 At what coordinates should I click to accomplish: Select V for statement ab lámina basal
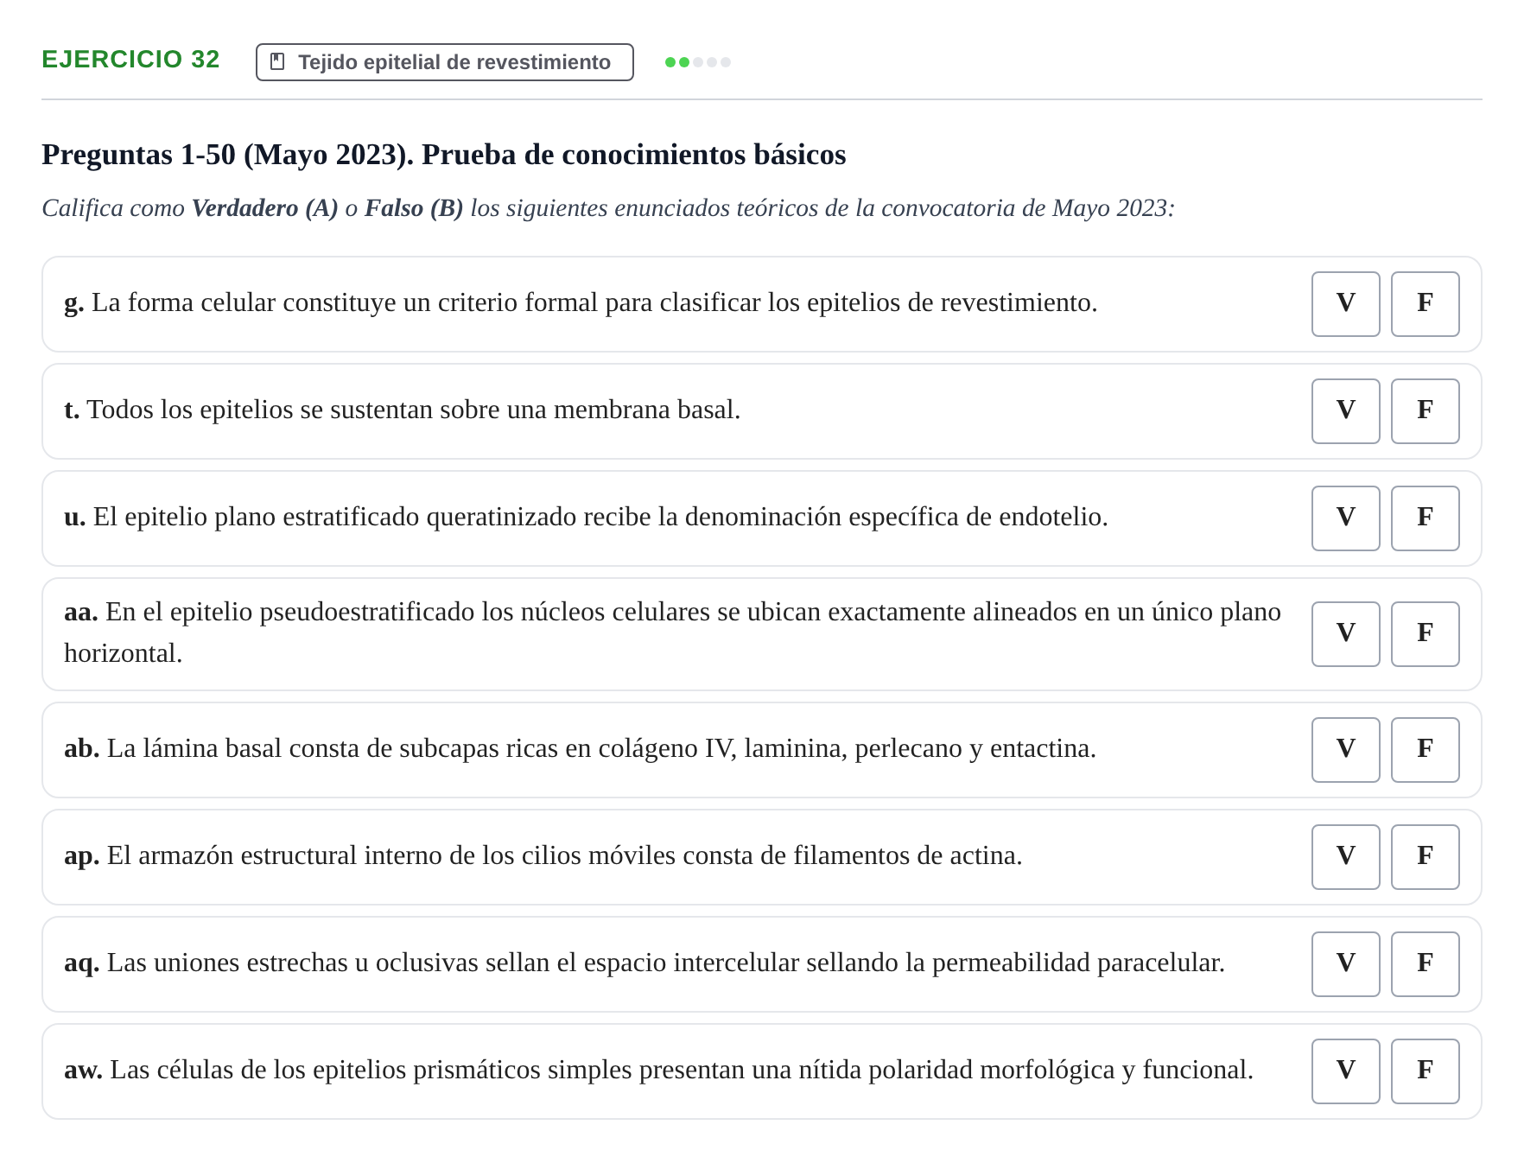coord(1345,750)
